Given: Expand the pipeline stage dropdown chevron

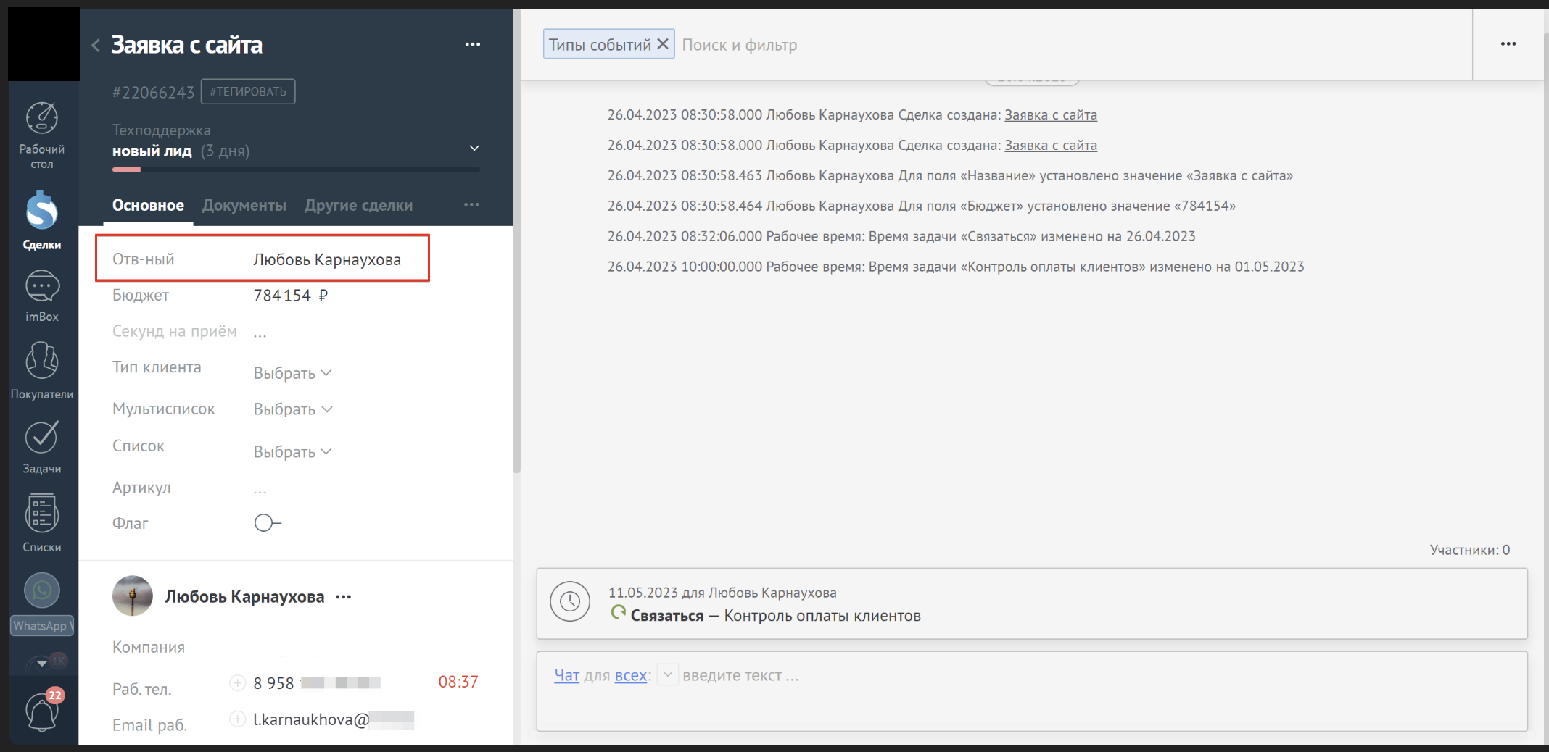Looking at the screenshot, I should pos(474,148).
